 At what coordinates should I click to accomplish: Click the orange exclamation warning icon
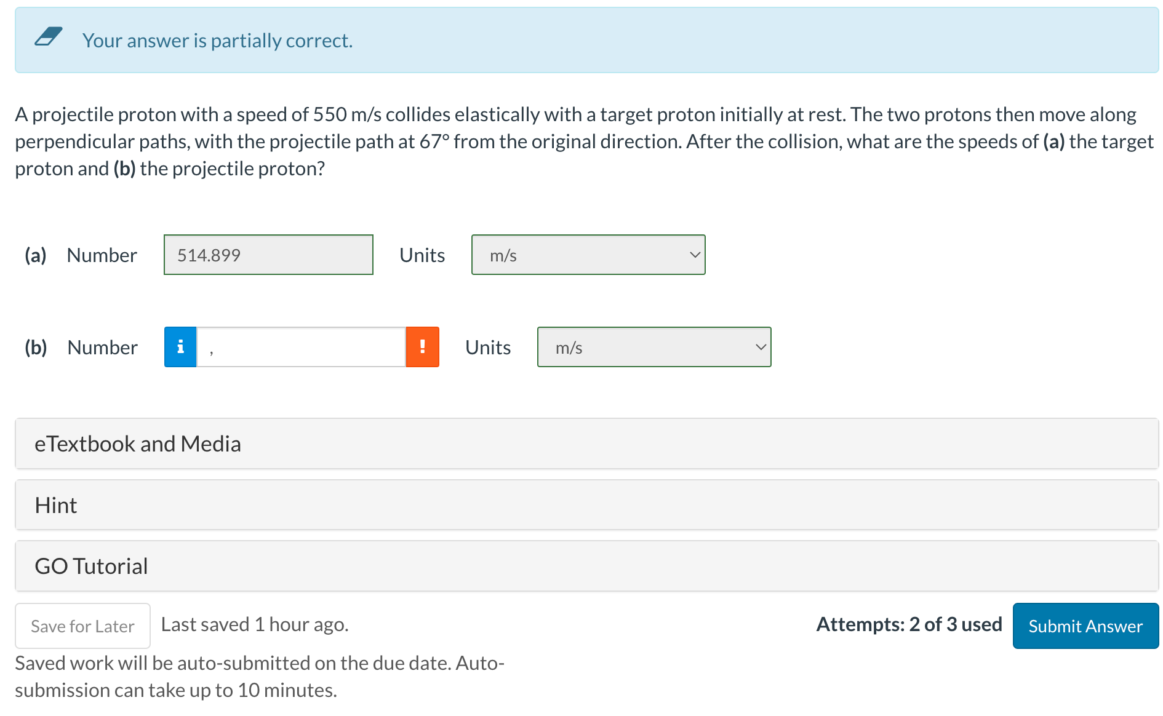pos(422,347)
